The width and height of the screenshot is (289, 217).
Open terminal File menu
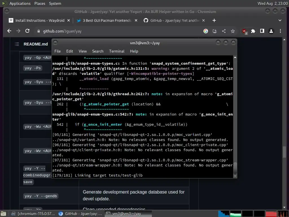pyautogui.click(x=58, y=51)
